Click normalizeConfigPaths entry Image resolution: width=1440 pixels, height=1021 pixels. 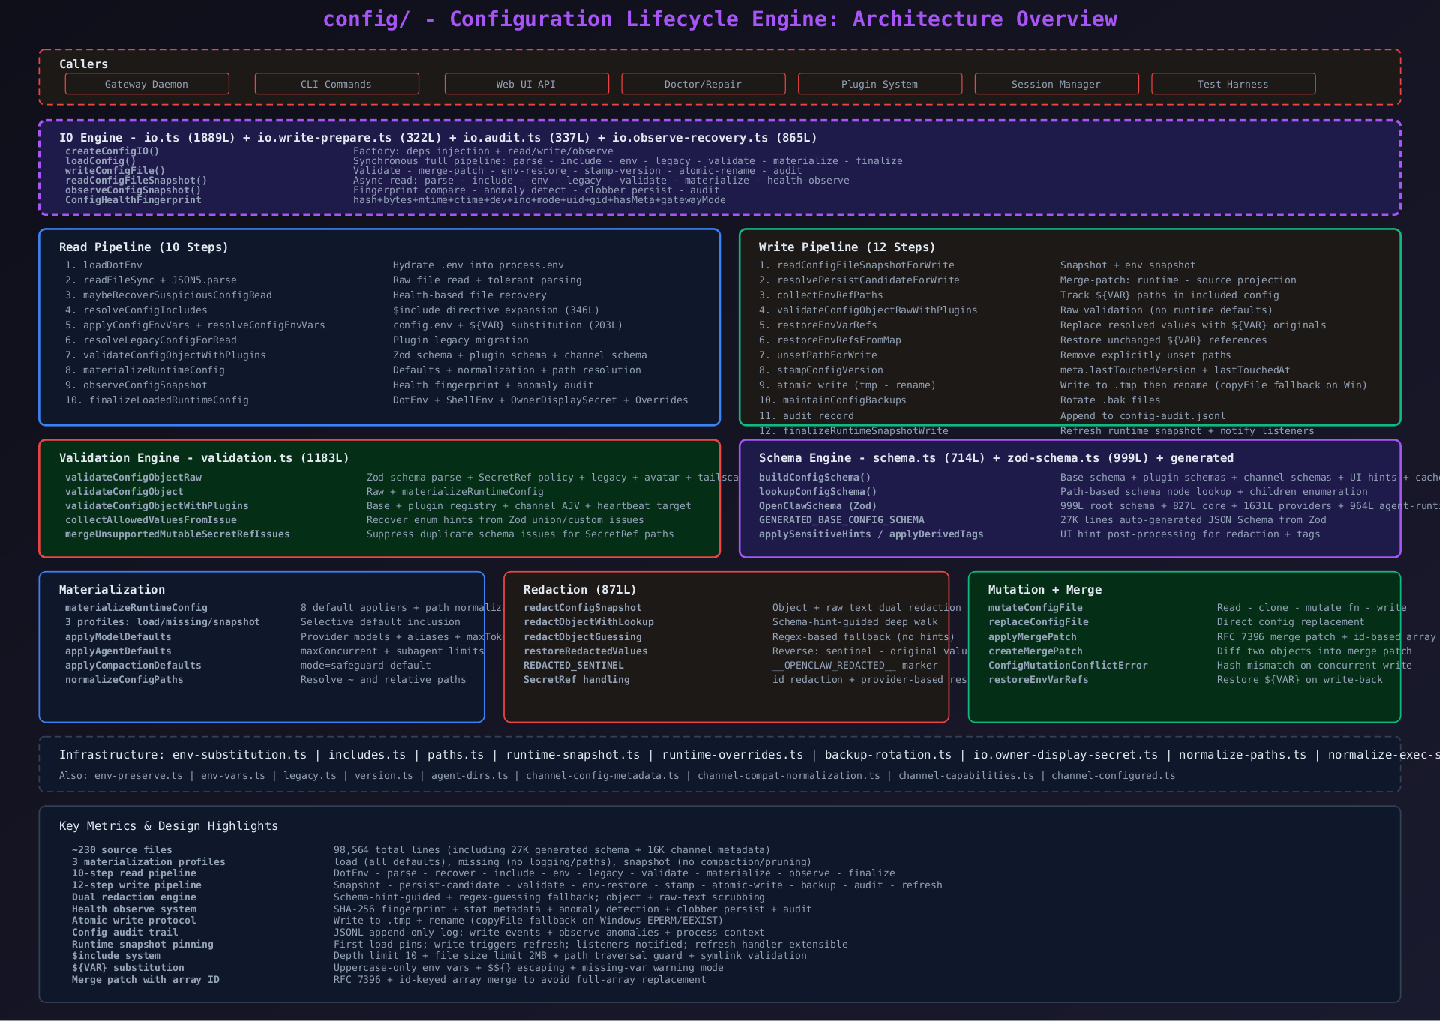pos(124,680)
